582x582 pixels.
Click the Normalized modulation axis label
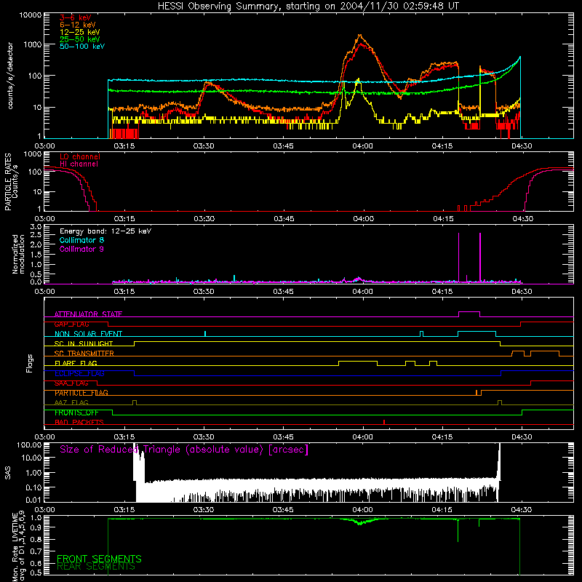tap(18, 254)
